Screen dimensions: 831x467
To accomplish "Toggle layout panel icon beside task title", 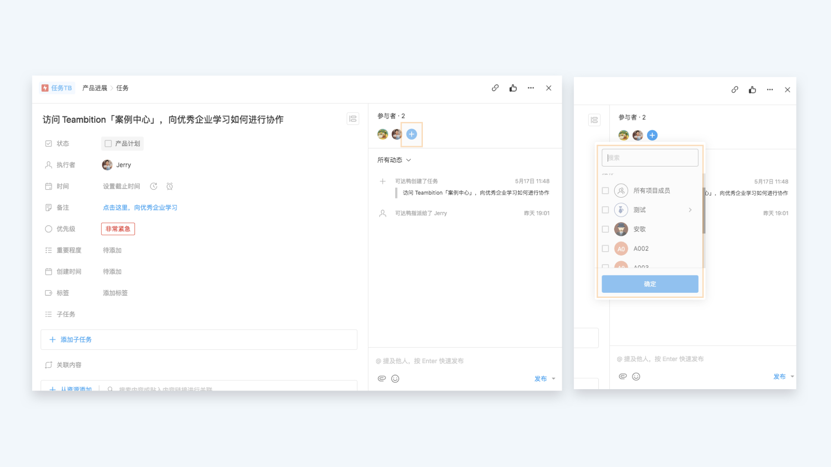I will [x=353, y=119].
